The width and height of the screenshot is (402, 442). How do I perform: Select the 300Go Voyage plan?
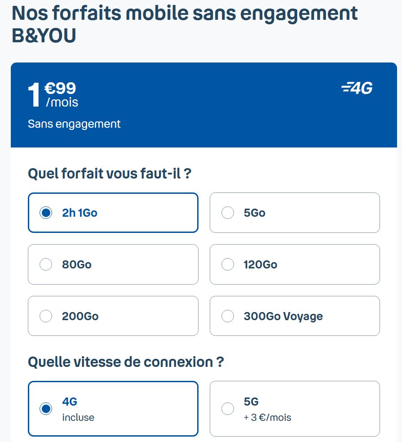tap(228, 316)
